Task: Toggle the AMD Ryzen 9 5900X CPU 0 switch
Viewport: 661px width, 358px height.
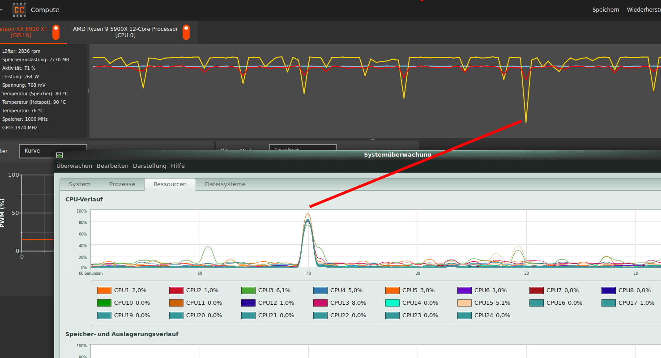Action: [x=186, y=32]
